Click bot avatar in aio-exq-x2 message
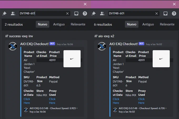Screen dimensions: 179x119 click(102, 46)
